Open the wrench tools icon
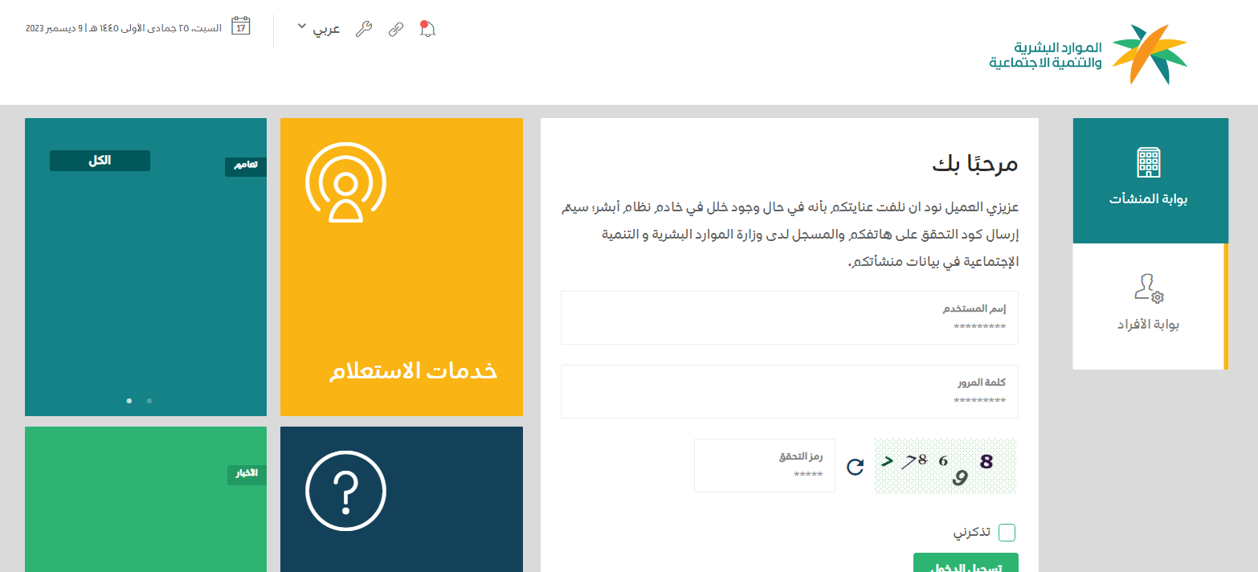The height and width of the screenshot is (572, 1258). pos(363,30)
